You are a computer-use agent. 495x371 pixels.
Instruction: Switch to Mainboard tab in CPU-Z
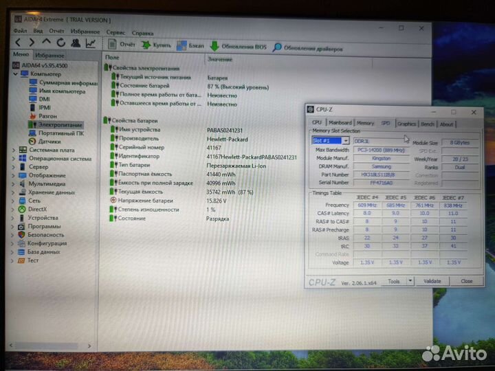point(340,124)
